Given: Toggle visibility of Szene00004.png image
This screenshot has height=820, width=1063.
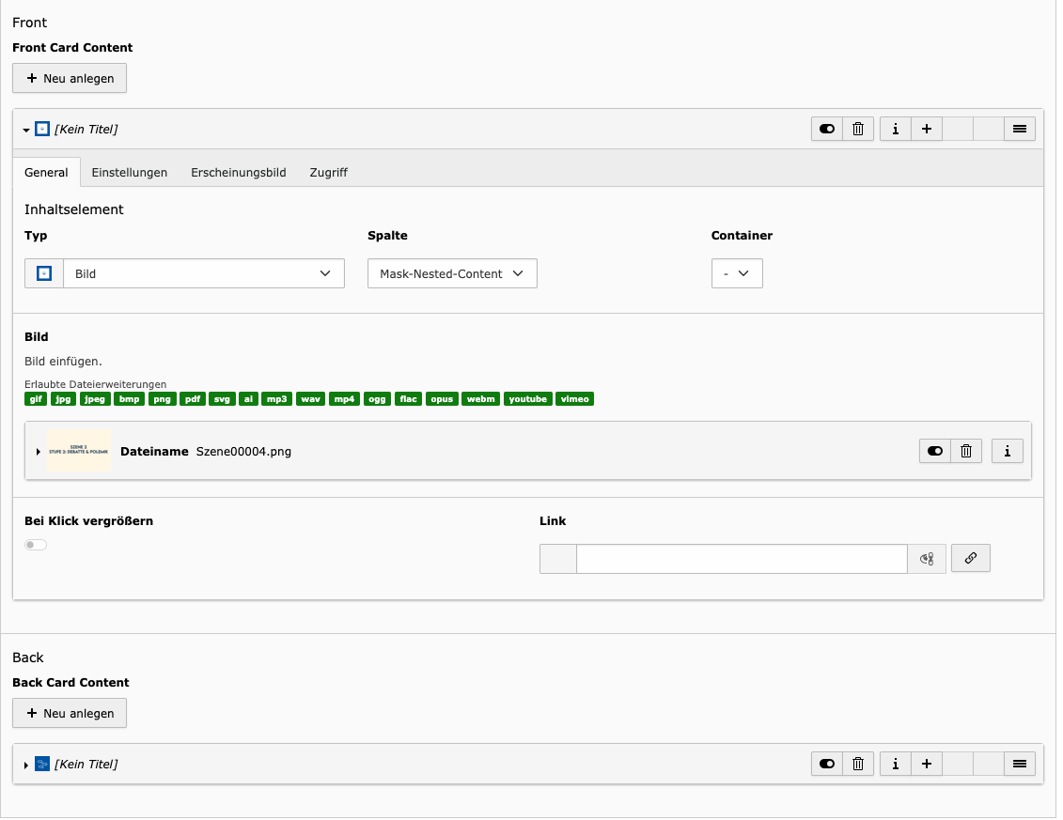Looking at the screenshot, I should click(x=935, y=452).
